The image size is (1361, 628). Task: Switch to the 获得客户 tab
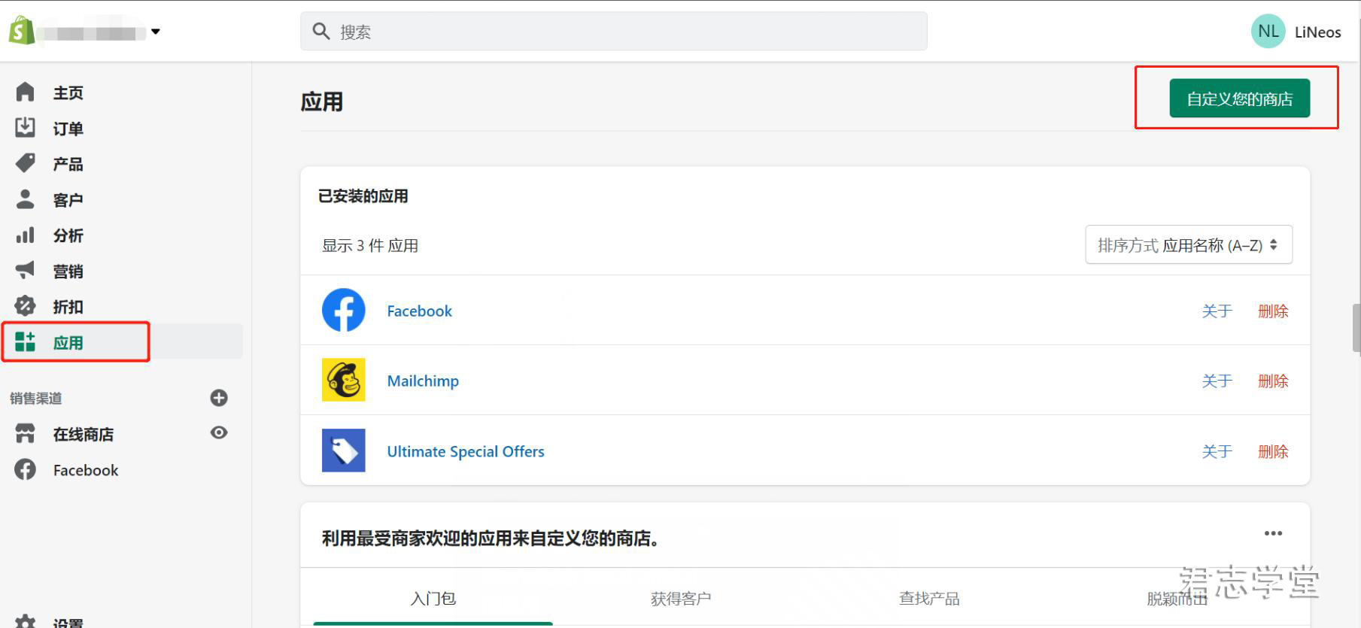pos(681,599)
